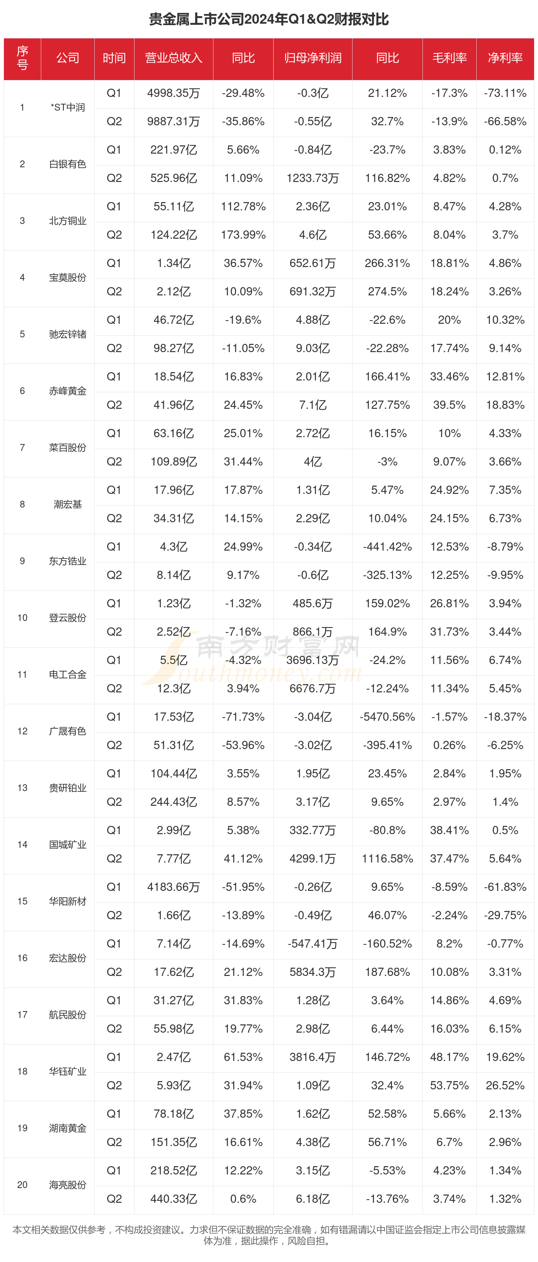Select the -5470.56% growth cell

tap(387, 717)
